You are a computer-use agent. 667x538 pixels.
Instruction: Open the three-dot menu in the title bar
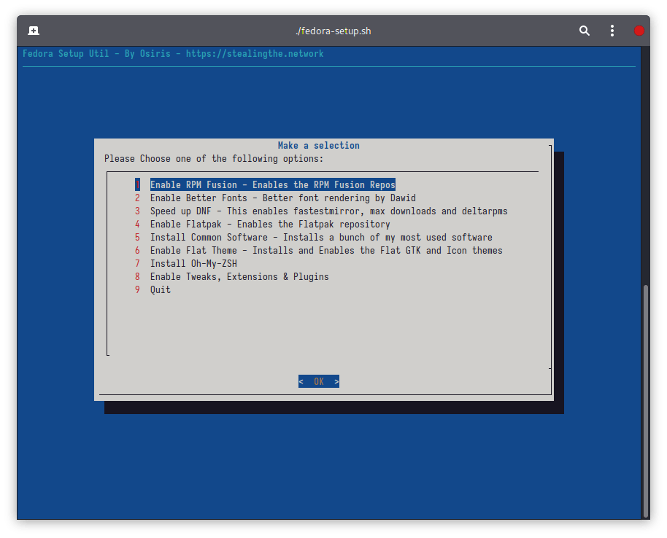pos(612,31)
